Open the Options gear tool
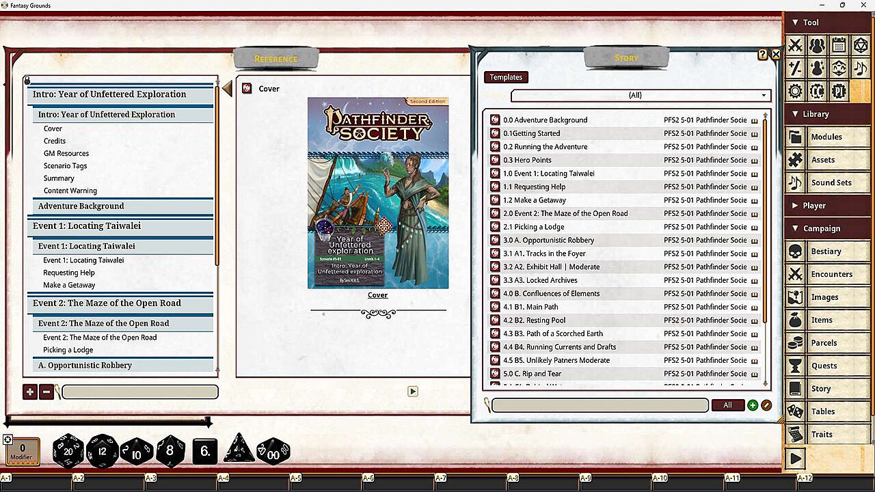The width and height of the screenshot is (875, 492). click(x=795, y=91)
